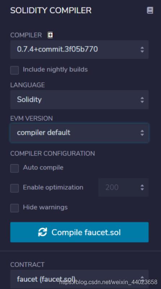Screen dimensions: 161x289
Task: Click the add custom compiler plus icon
Action: point(50,35)
